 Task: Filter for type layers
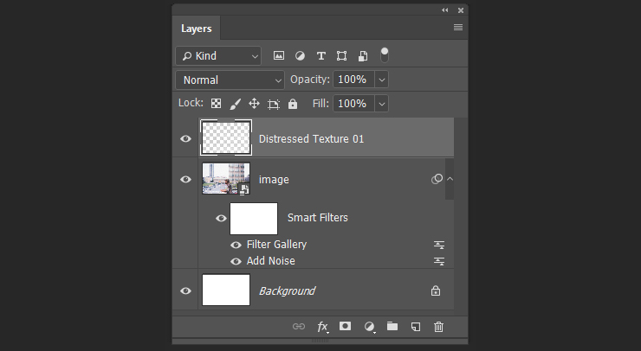point(321,56)
